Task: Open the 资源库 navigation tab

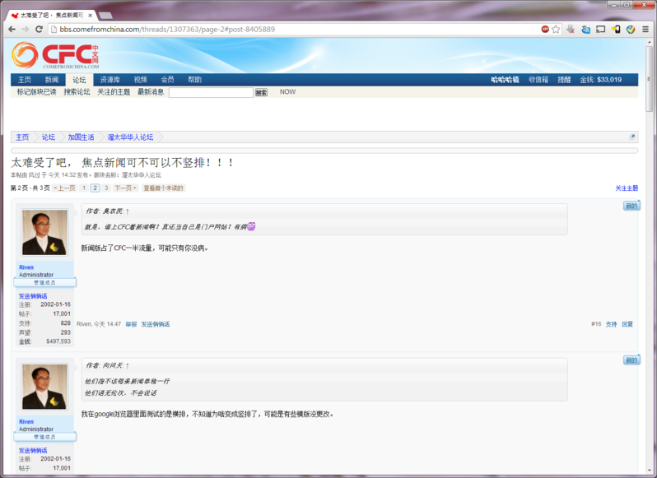Action: (x=109, y=80)
